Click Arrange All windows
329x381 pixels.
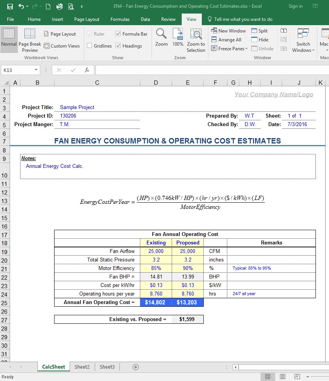[226, 39]
